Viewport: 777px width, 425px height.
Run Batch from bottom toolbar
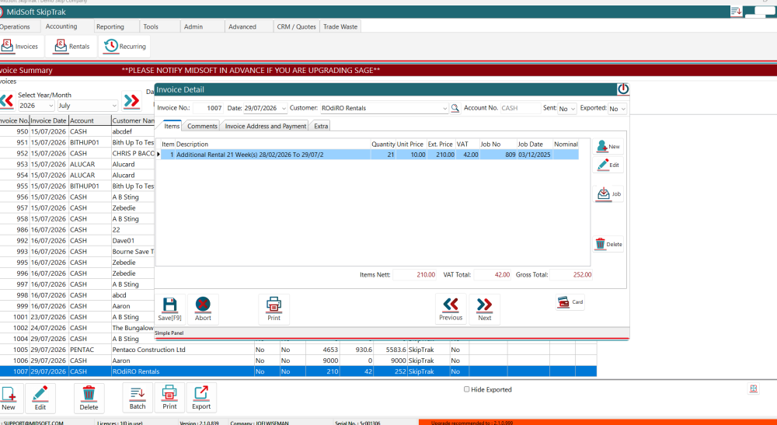click(138, 398)
